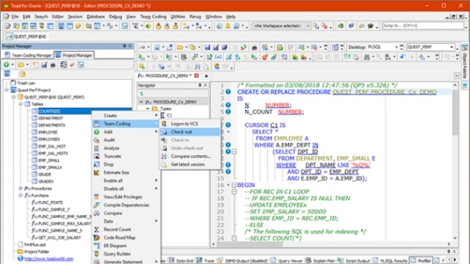Close the Project Manager panel
The height and width of the screenshot is (264, 470).
pos(130,45)
